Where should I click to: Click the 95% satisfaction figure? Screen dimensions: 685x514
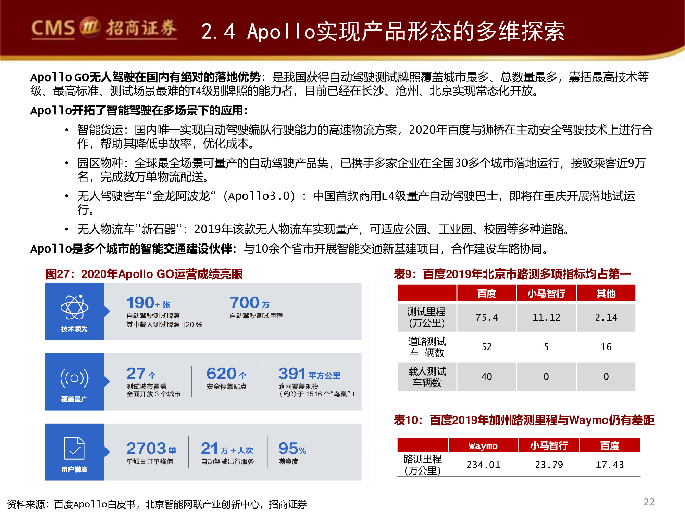292,448
